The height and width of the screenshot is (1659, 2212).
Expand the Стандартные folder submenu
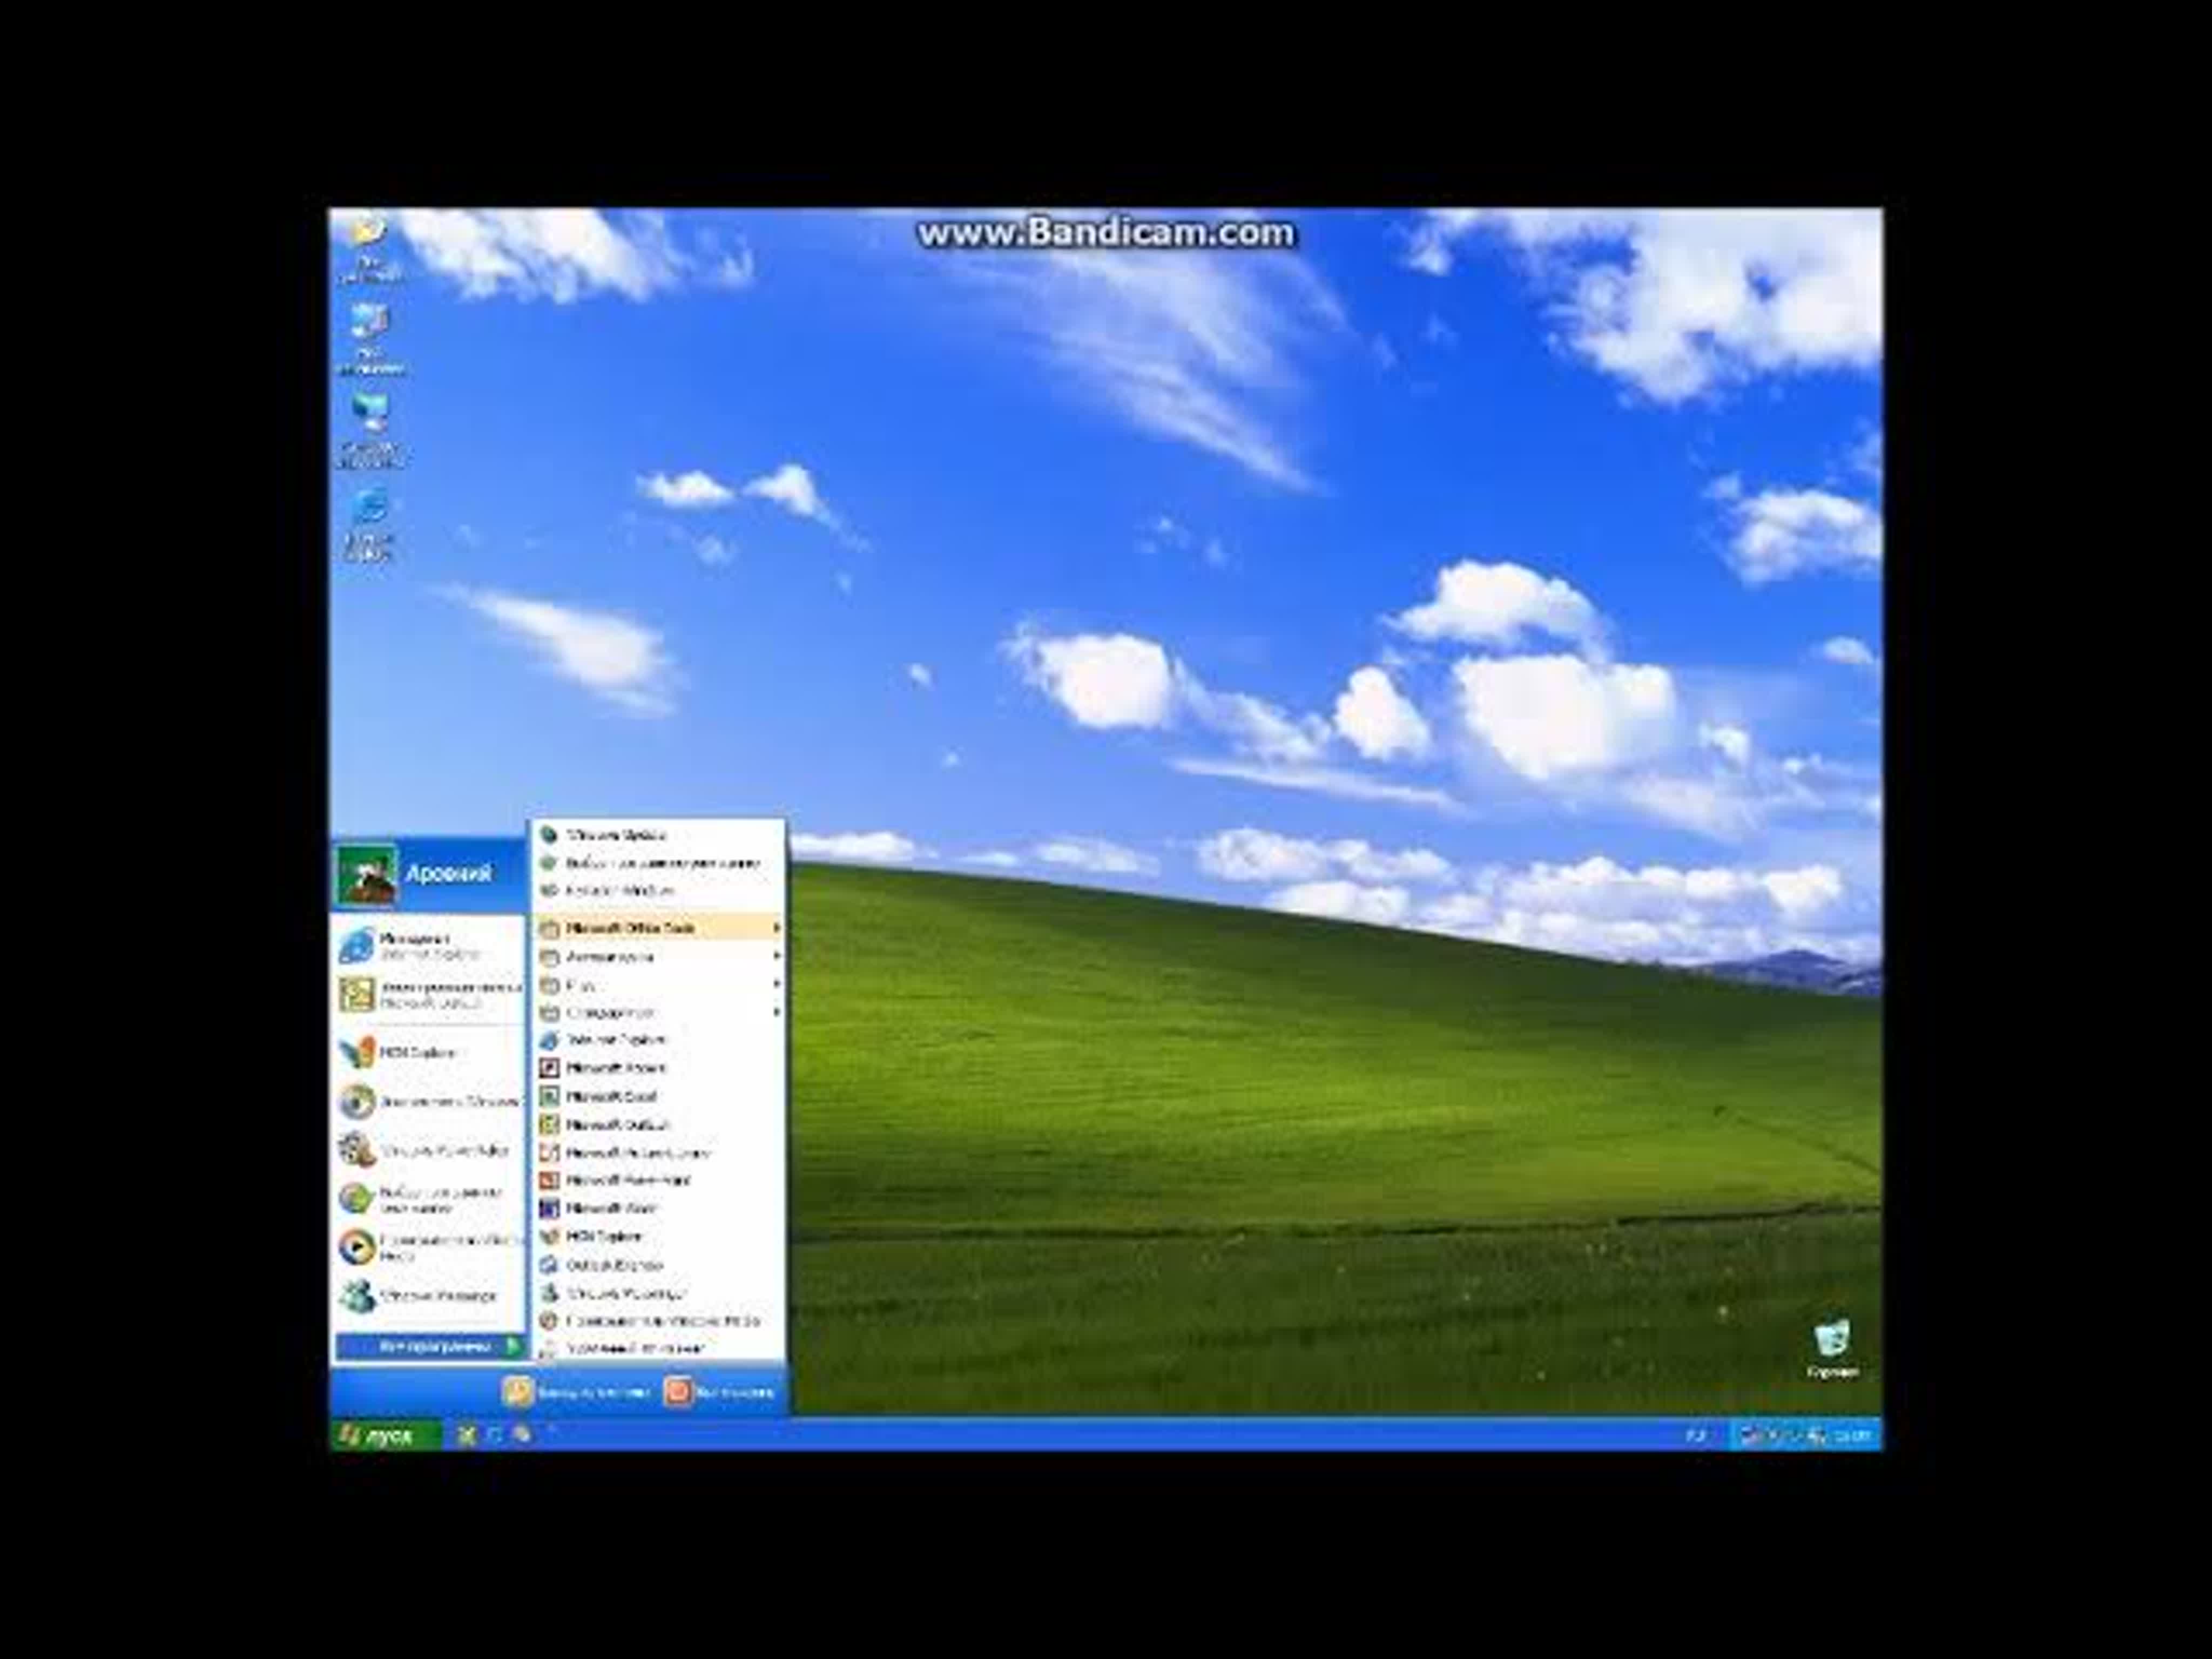point(658,1013)
